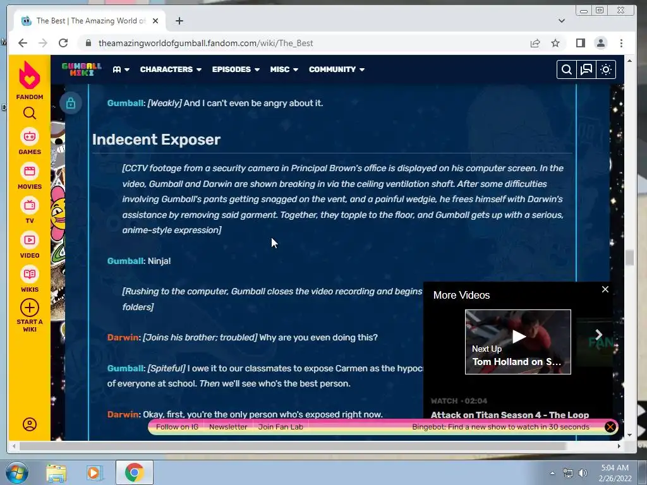This screenshot has height=485, width=647.
Task: Click the 'Indecent Exposer' heading
Action: (x=157, y=140)
